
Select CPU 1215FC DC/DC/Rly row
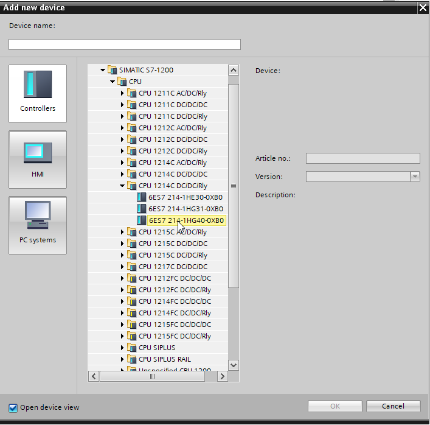[x=158, y=336]
